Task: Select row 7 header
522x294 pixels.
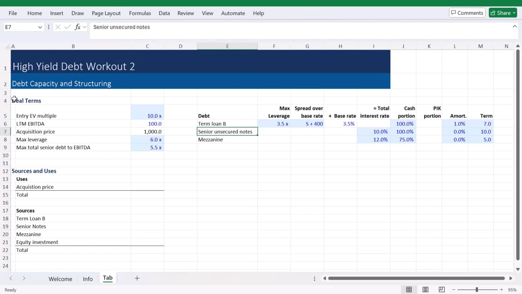Action: point(5,132)
